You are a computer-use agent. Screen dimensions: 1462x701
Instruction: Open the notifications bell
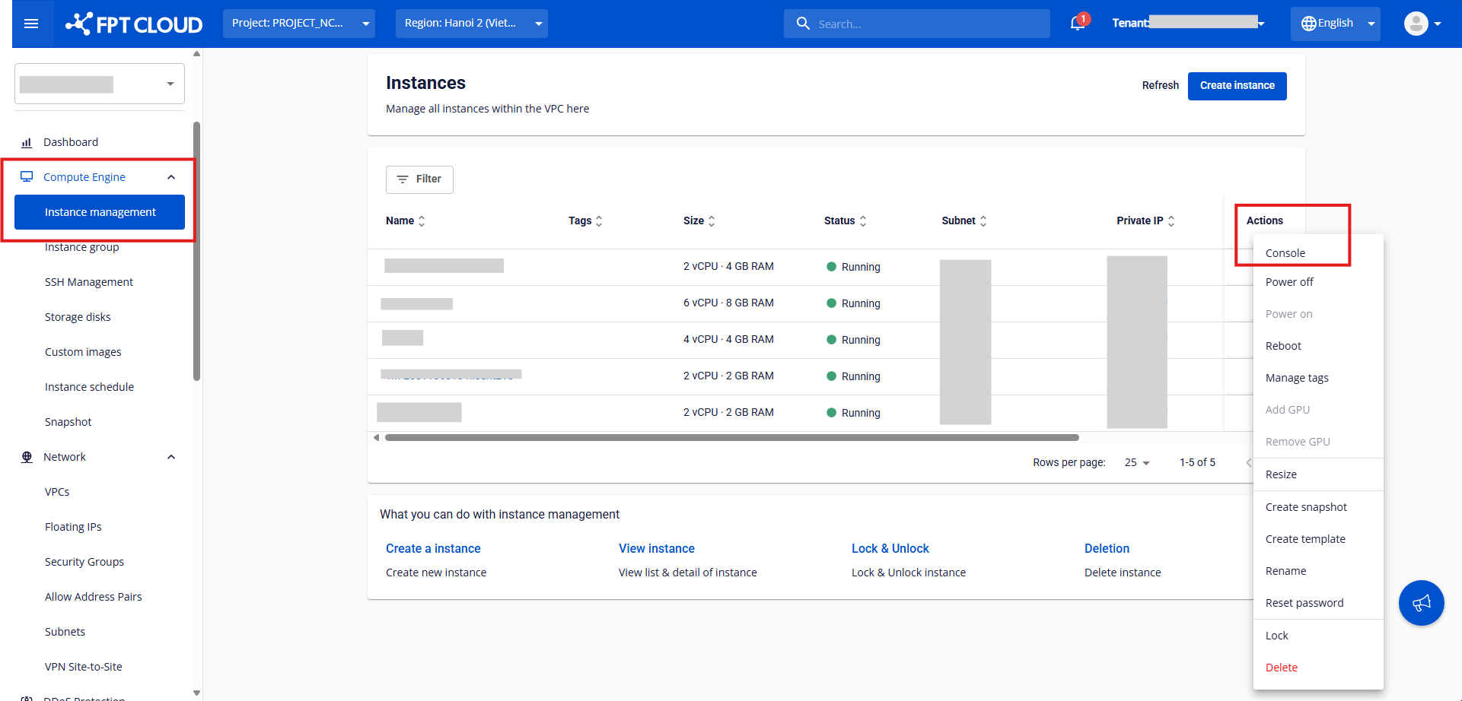pyautogui.click(x=1077, y=24)
